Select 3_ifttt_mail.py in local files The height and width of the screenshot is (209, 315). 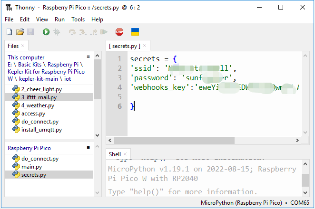click(49, 97)
